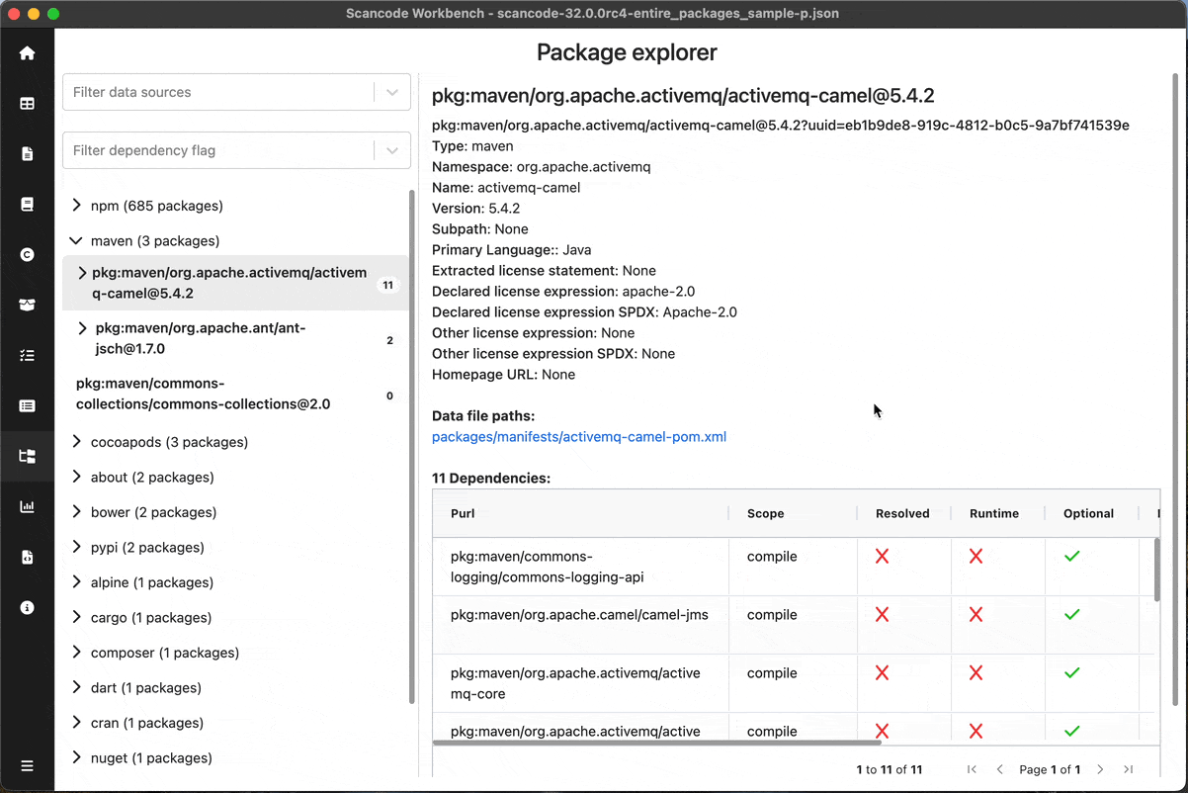Click the dependencies table horizontal scrollbar
Viewport: 1188px width, 793px height.
pos(657,742)
